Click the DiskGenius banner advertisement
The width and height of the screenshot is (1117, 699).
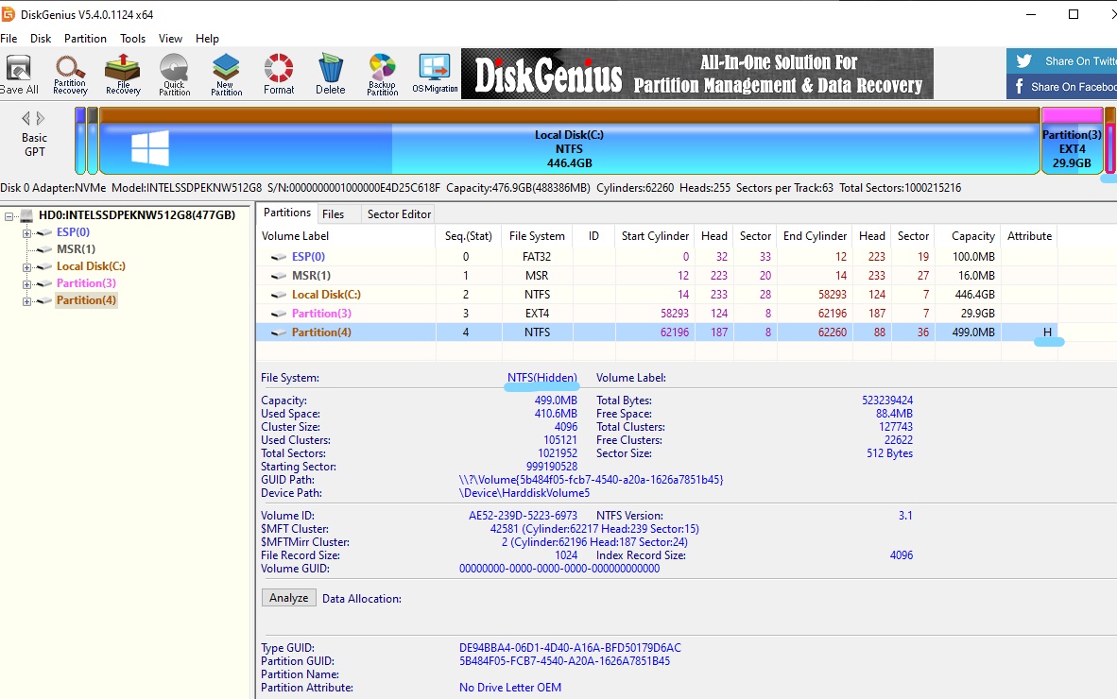coord(697,74)
